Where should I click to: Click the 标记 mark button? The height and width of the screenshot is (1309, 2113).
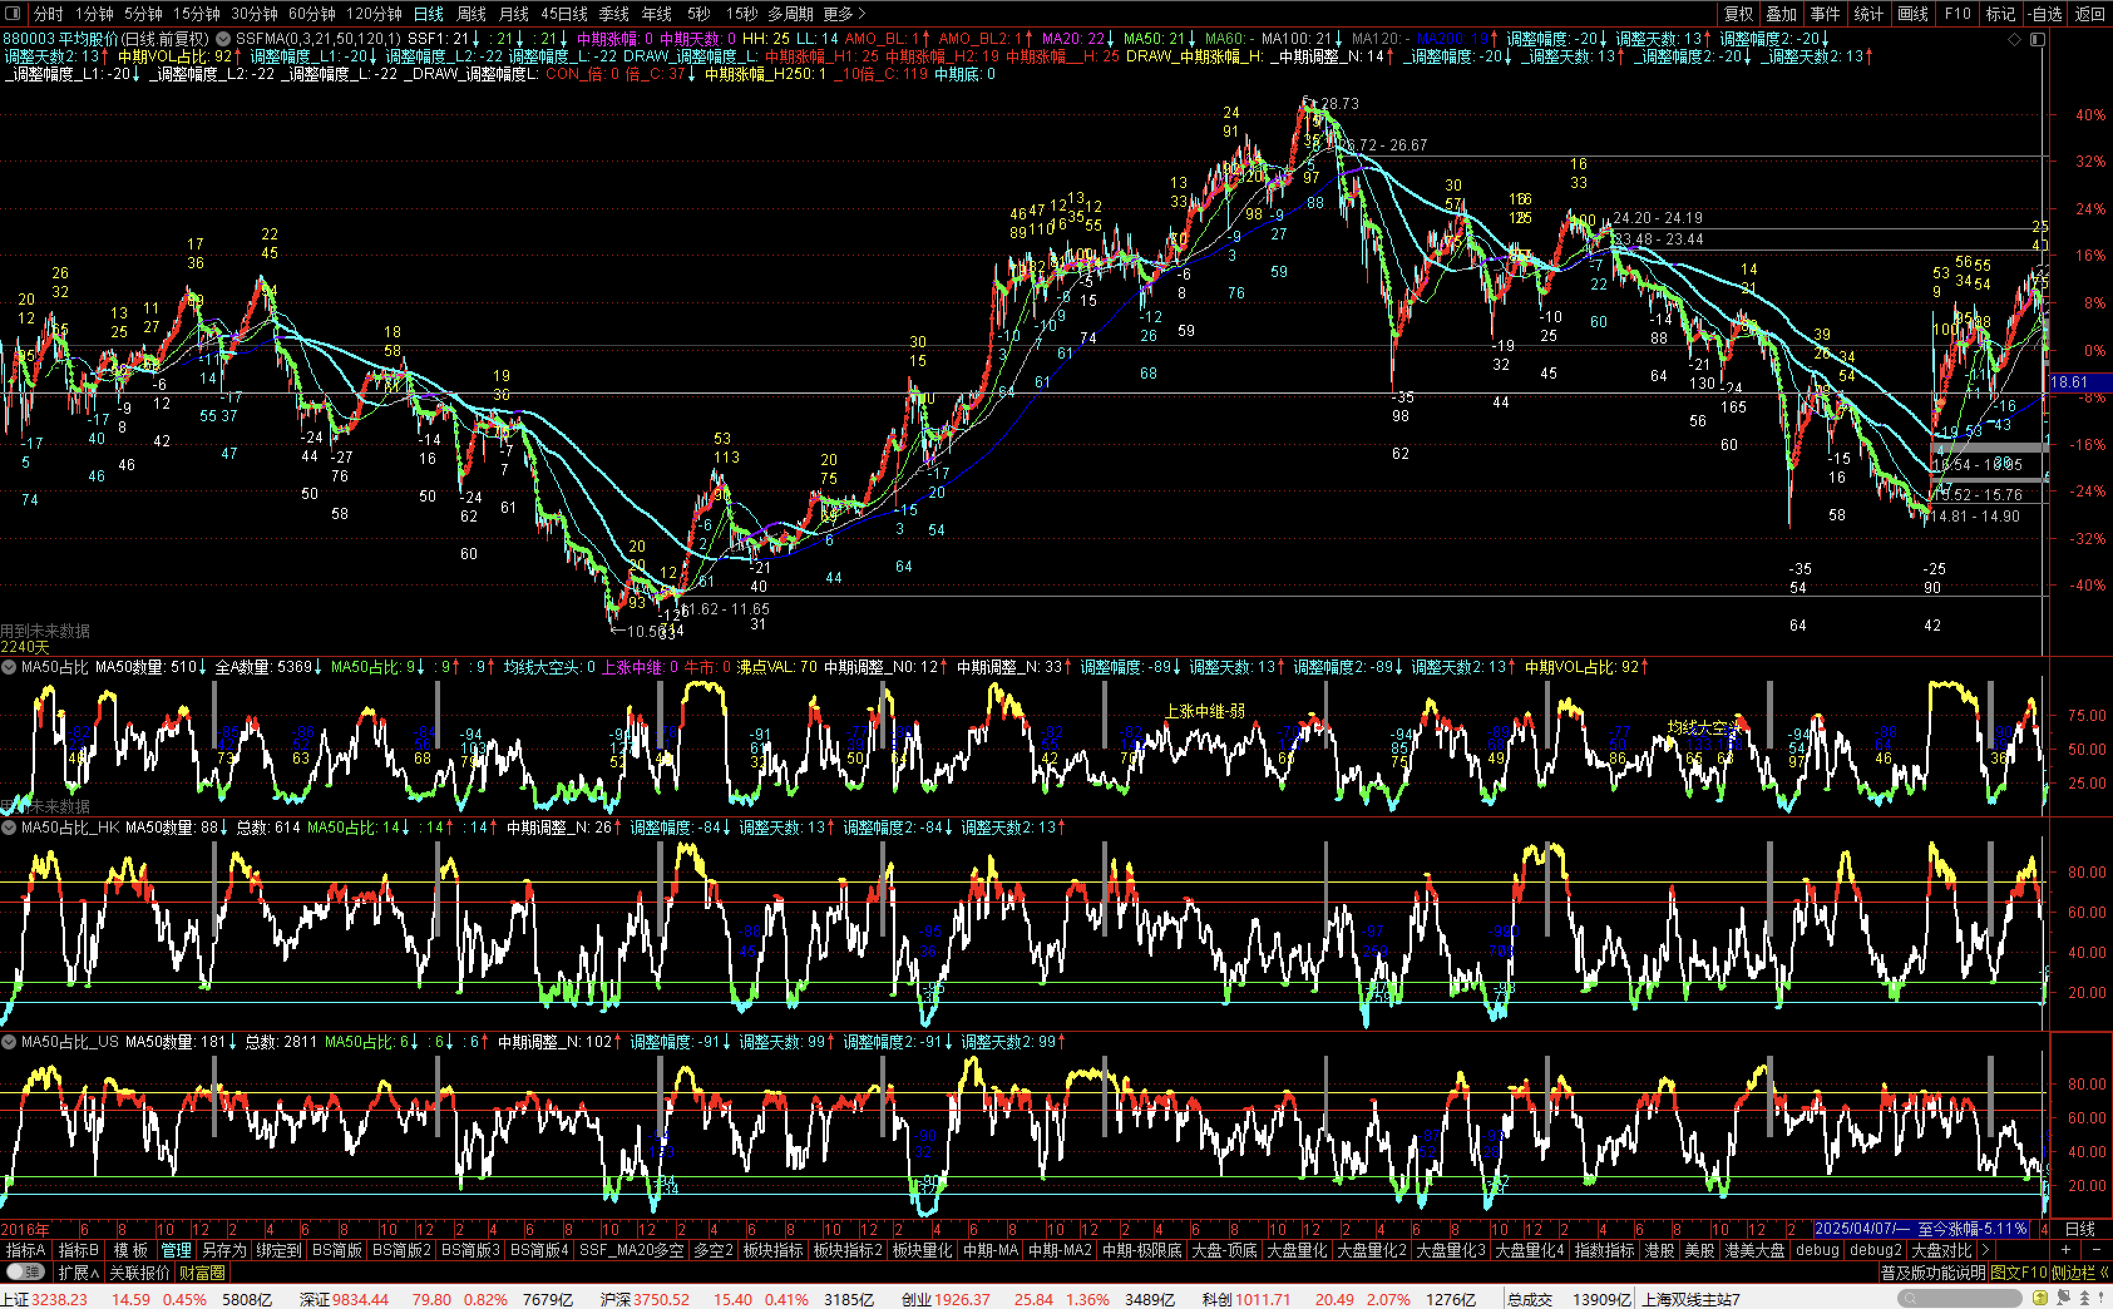(x=2001, y=14)
